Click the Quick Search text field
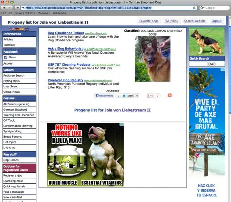The width and height of the screenshot is (231, 202). (x=198, y=64)
